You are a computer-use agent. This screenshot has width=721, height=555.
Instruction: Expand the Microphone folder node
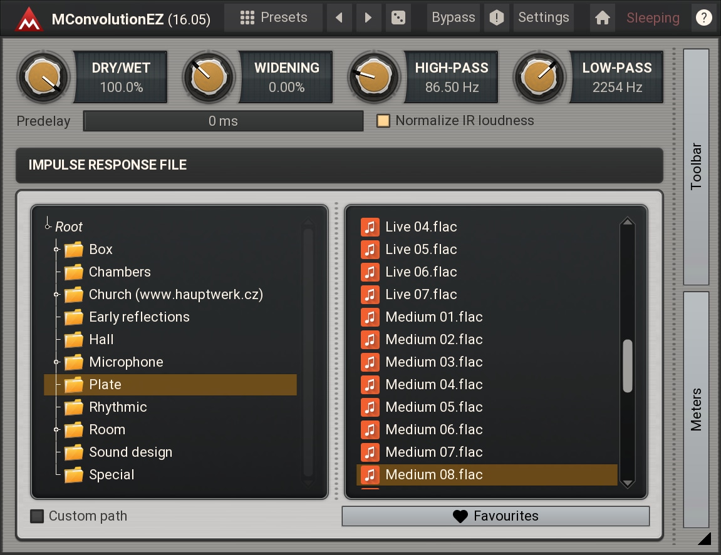(56, 362)
